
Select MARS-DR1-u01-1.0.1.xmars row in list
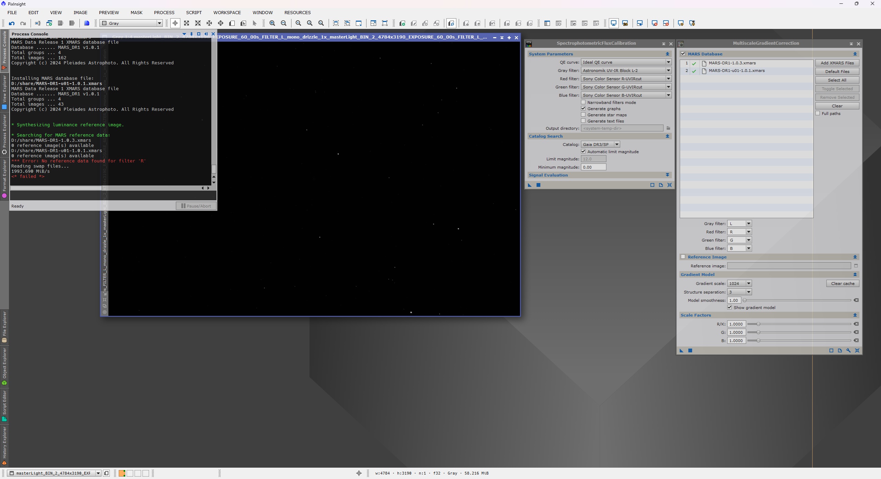(746, 71)
